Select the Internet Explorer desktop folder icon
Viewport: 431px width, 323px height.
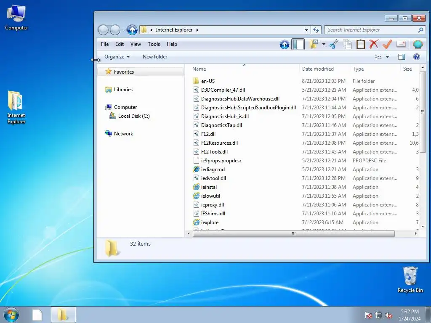(x=16, y=107)
